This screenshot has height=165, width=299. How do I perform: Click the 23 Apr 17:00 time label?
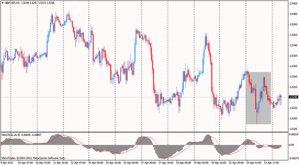tap(271, 163)
